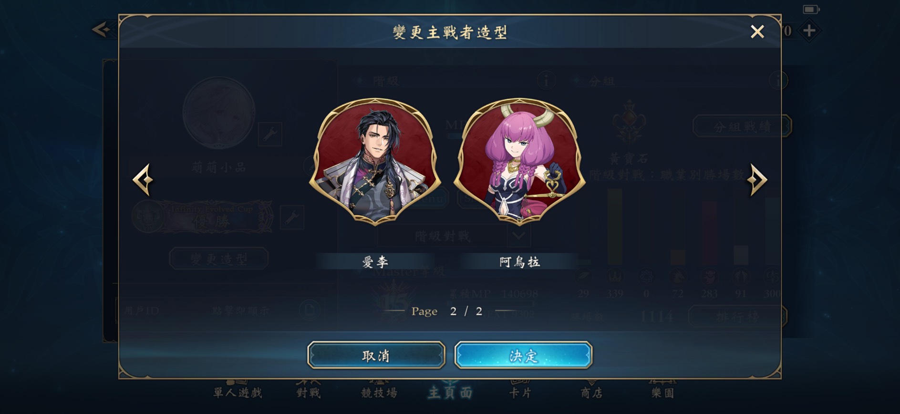Open the 卡片 cards tab

(x=520, y=392)
